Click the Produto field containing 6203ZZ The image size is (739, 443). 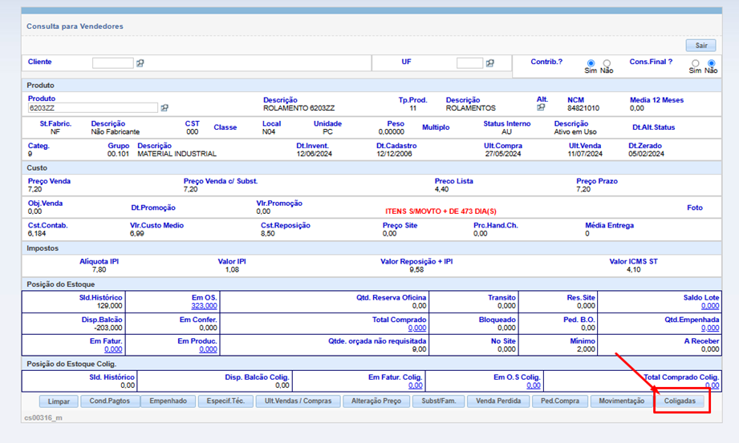[92, 108]
